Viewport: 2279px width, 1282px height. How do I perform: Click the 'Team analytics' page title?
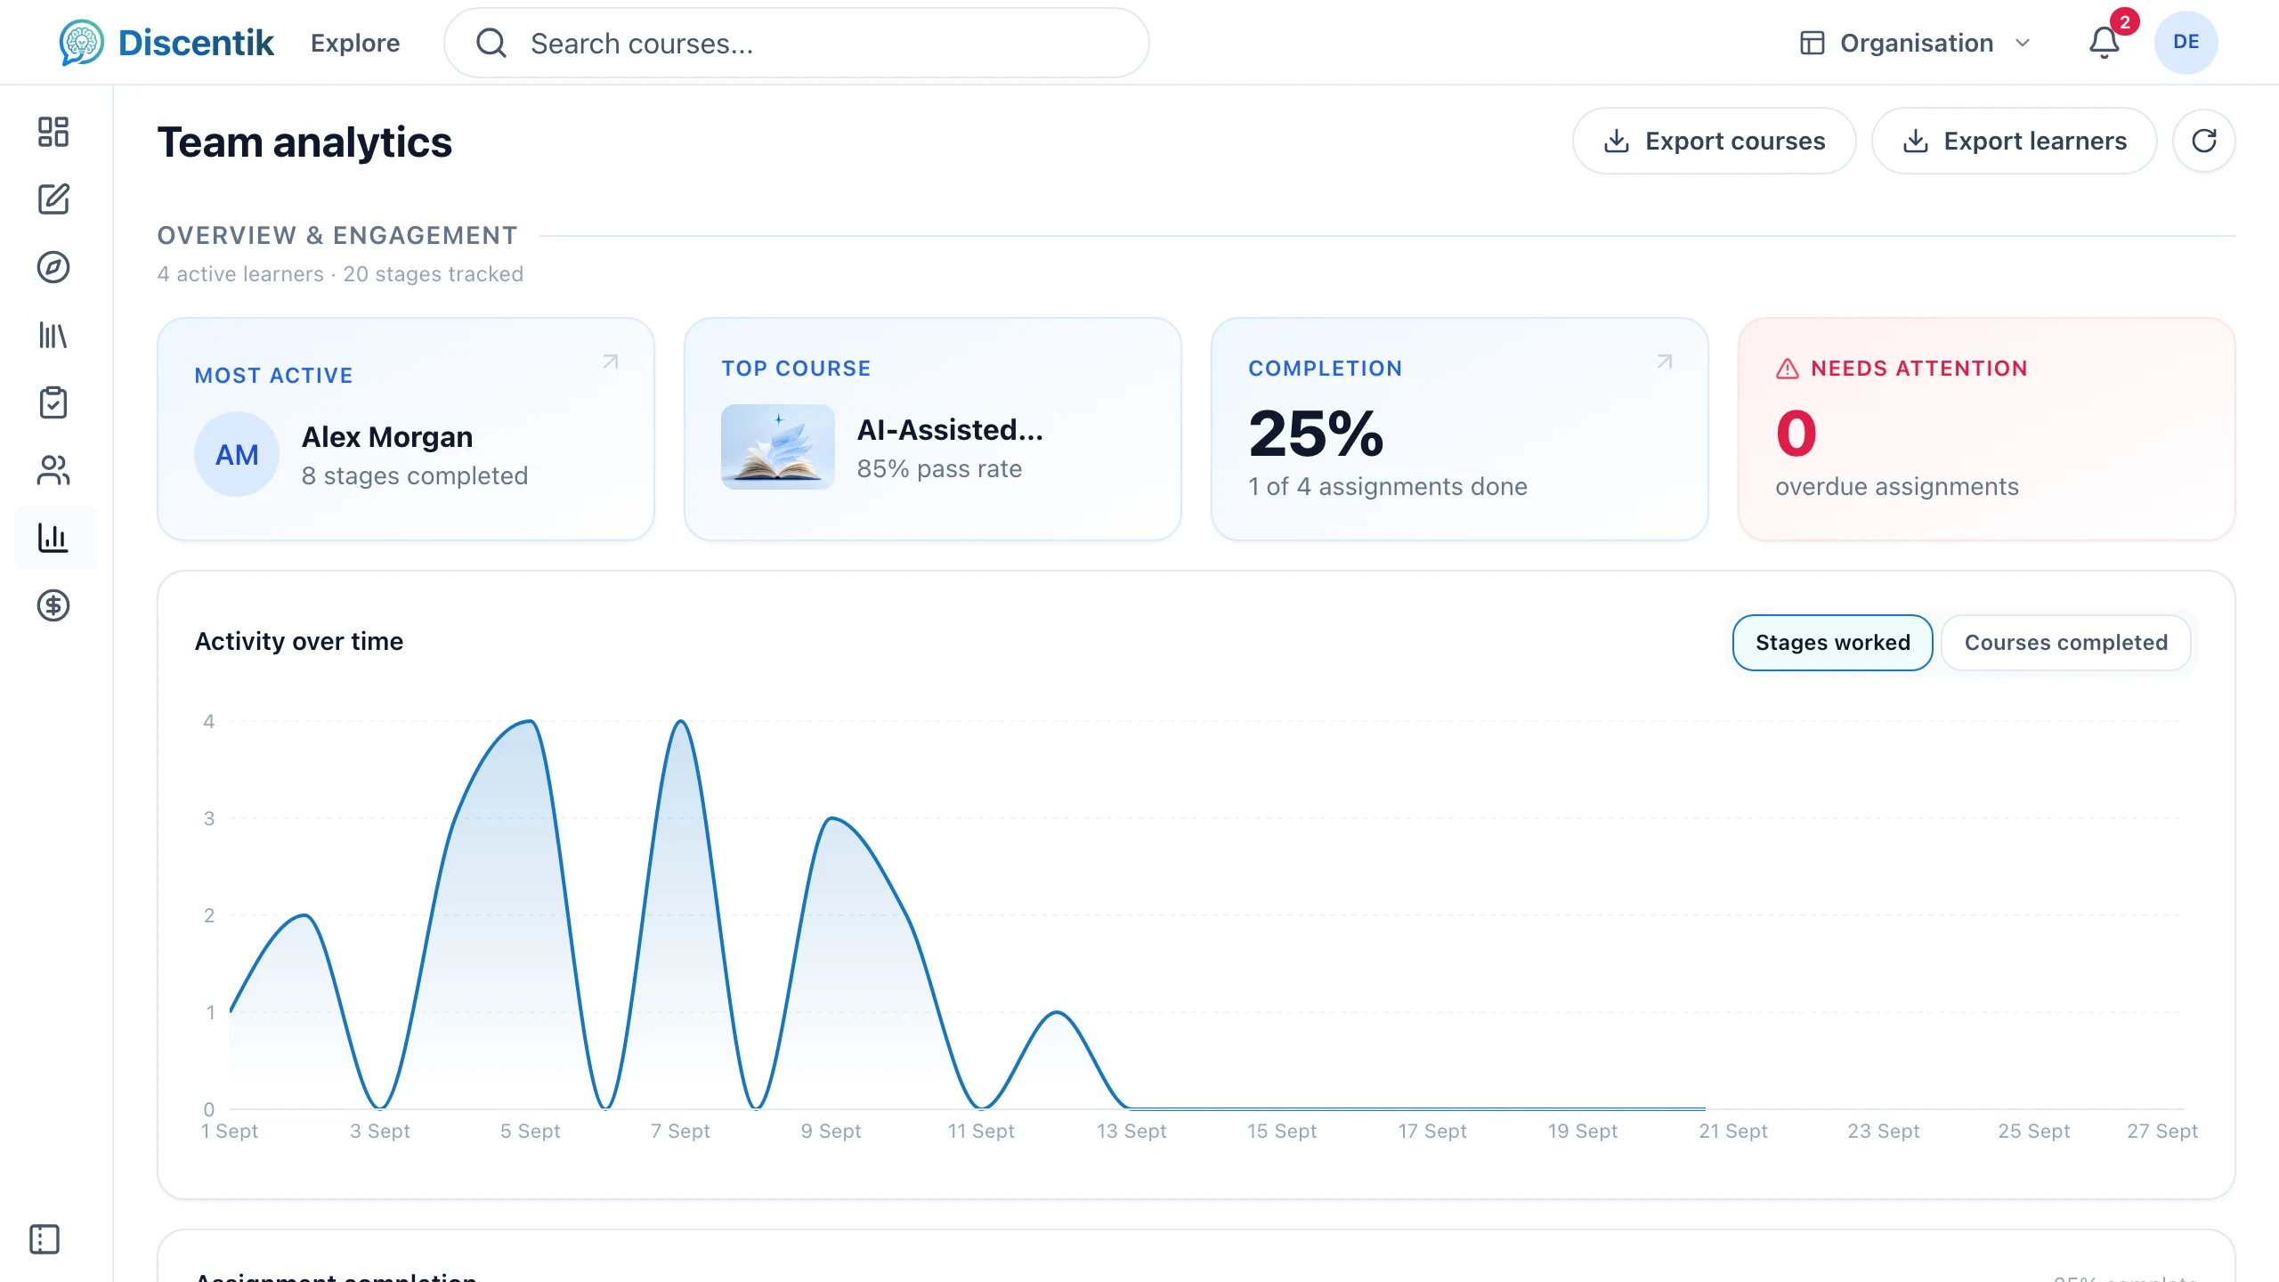click(x=304, y=142)
